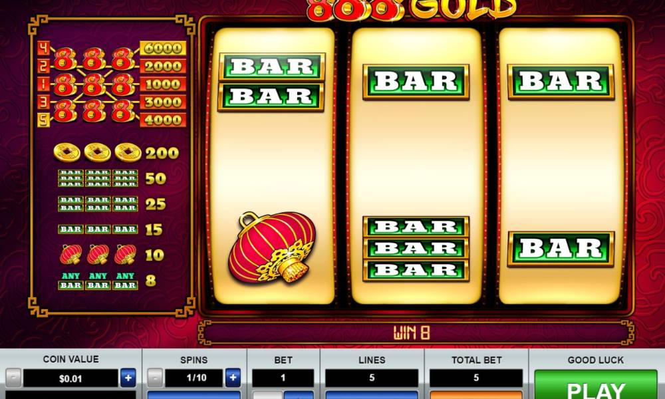Increase coin value with plus button
Image resolution: width=665 pixels, height=399 pixels.
[x=128, y=377]
